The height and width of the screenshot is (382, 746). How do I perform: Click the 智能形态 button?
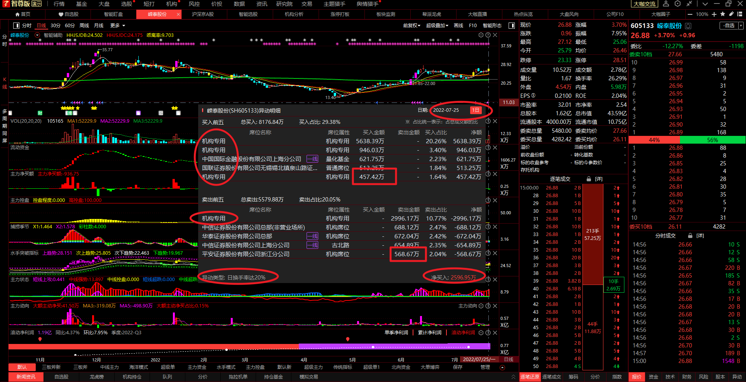(x=492, y=26)
